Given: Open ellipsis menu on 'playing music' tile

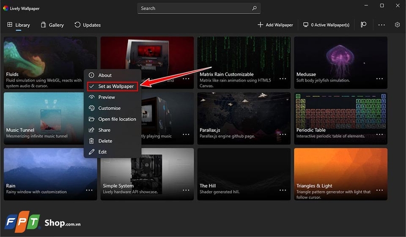Looking at the screenshot, I should point(186,134).
